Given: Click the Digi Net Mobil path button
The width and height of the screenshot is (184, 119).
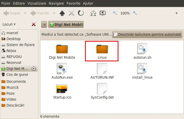Looking at the screenshot, I should (66, 25).
